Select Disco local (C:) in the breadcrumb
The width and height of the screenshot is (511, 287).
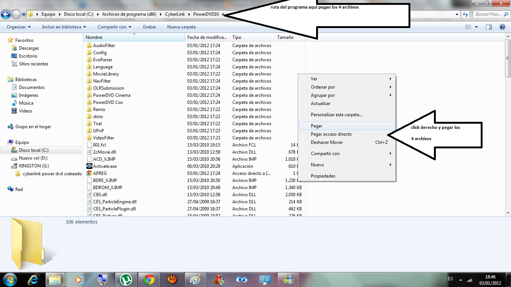click(x=79, y=14)
